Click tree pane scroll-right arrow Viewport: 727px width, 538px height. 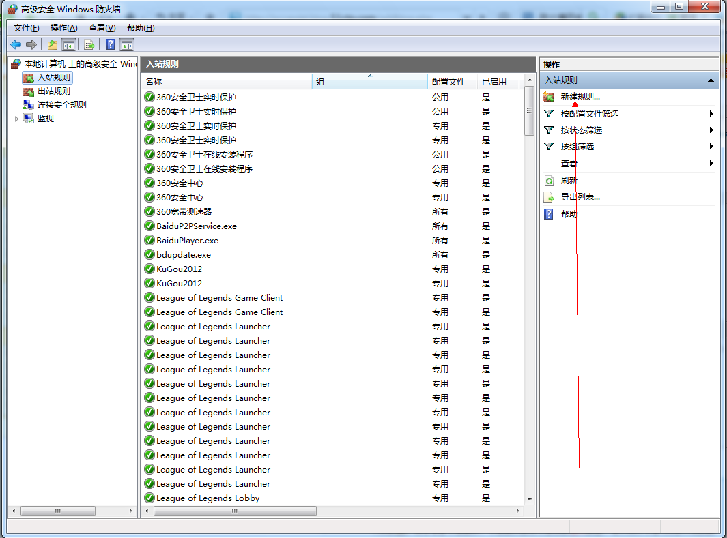[x=131, y=511]
